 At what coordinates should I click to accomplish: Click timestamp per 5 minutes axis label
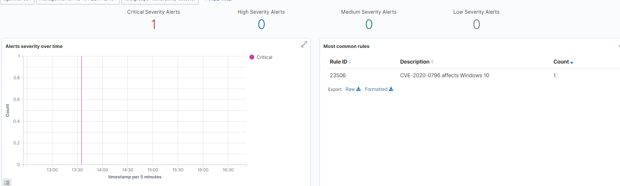135,177
